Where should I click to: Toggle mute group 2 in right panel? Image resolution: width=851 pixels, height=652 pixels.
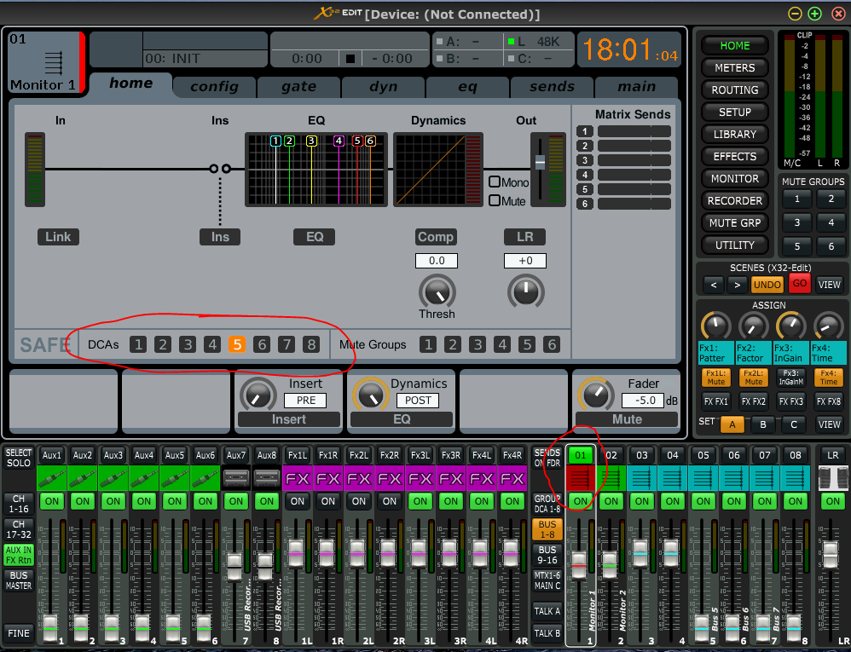click(x=831, y=199)
